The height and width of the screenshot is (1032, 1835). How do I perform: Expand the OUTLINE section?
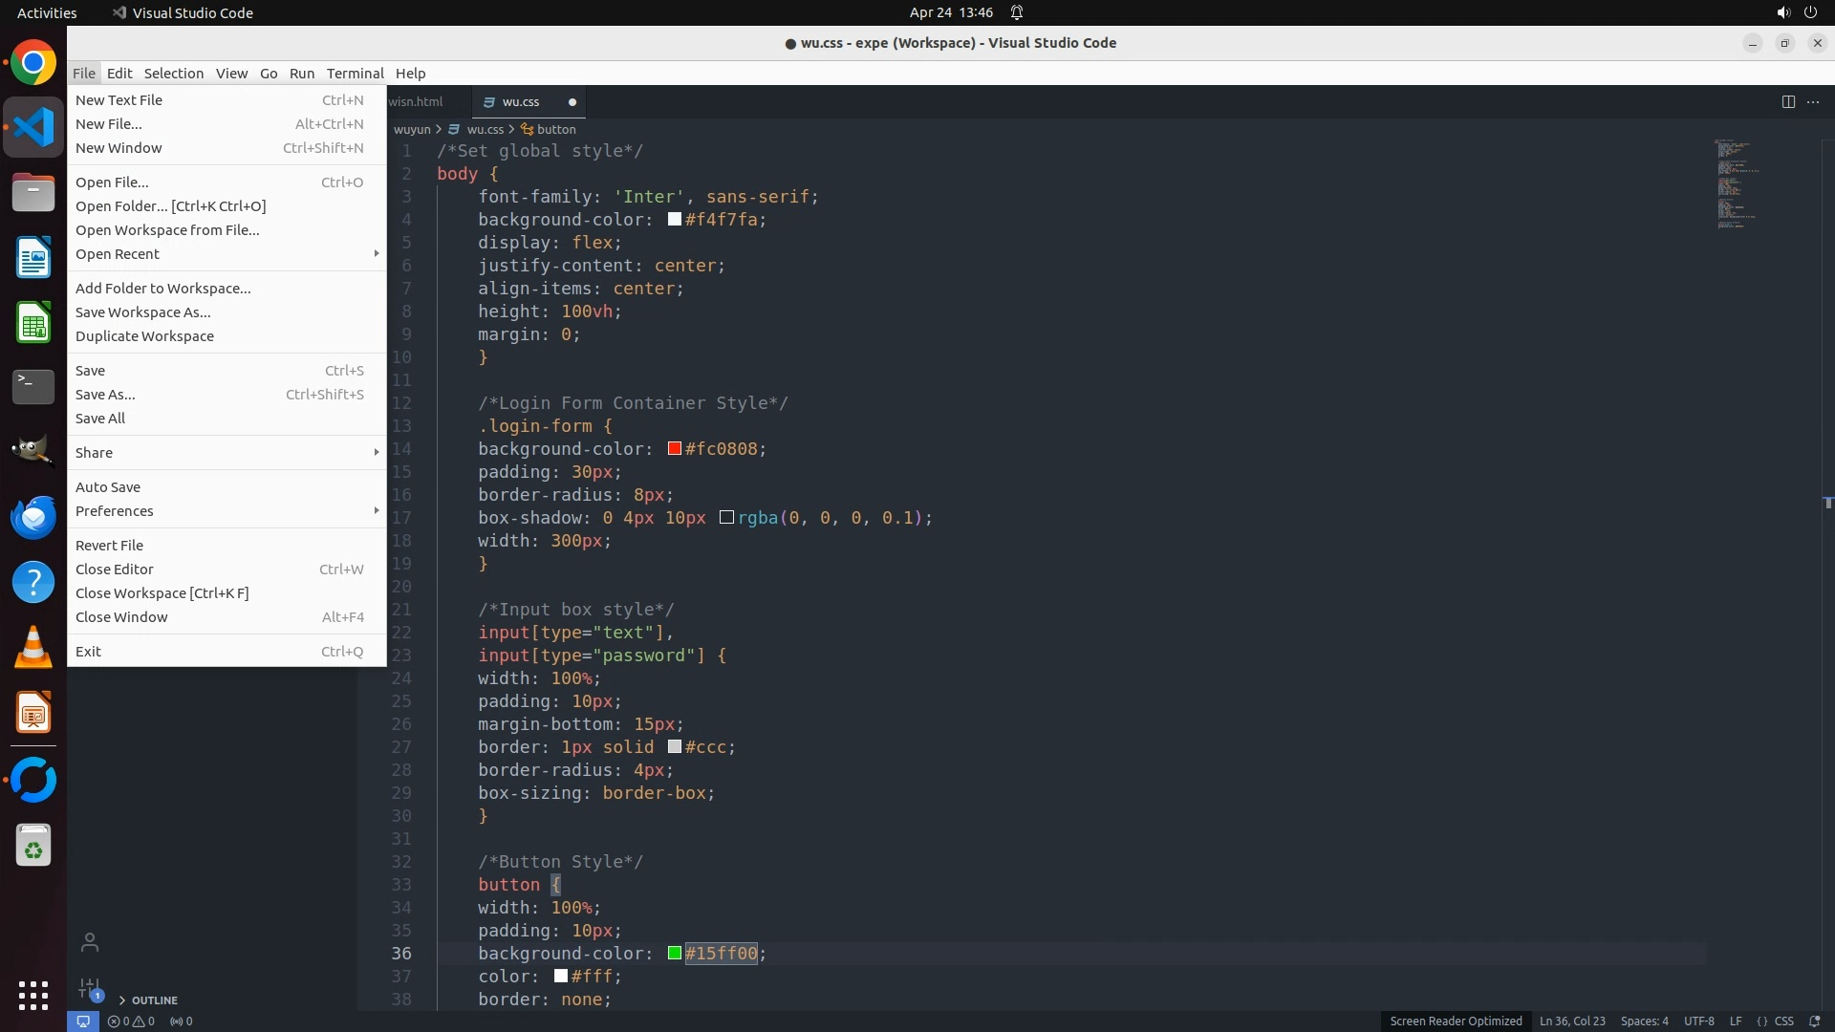[x=154, y=1000]
